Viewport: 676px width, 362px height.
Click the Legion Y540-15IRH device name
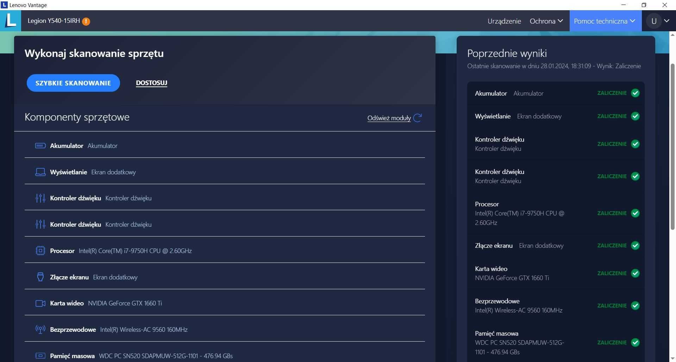point(54,21)
